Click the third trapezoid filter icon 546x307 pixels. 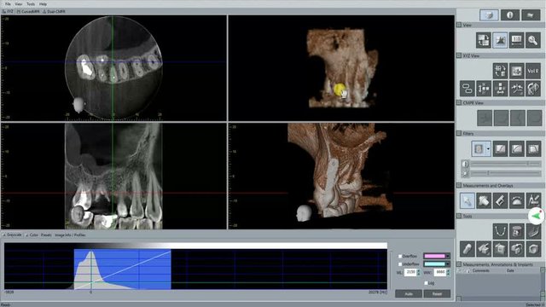(x=533, y=149)
